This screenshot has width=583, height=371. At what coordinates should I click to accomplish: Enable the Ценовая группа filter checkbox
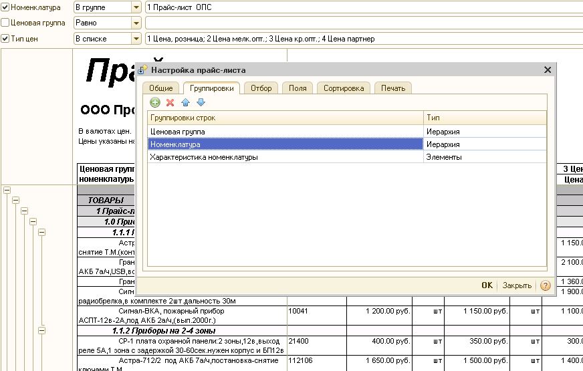tap(5, 23)
